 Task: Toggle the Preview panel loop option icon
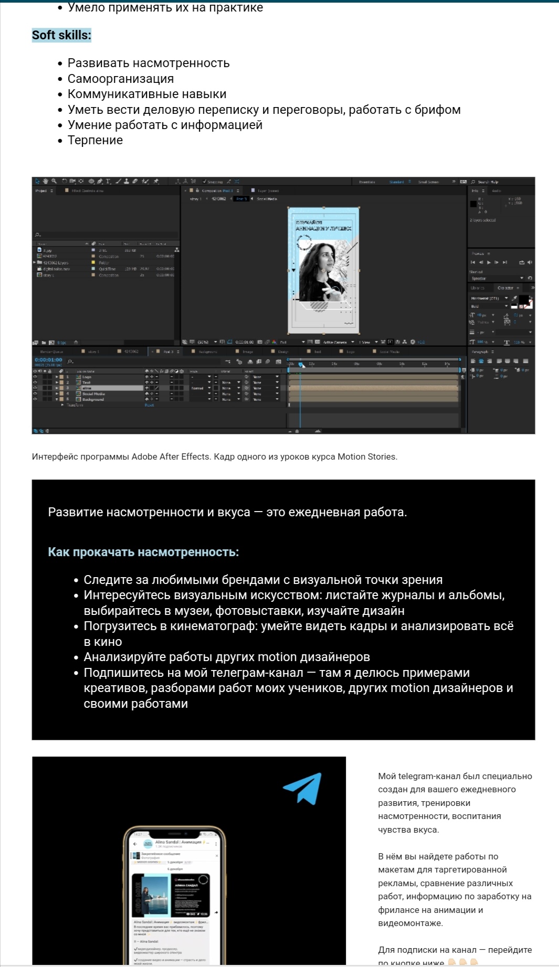coord(522,262)
